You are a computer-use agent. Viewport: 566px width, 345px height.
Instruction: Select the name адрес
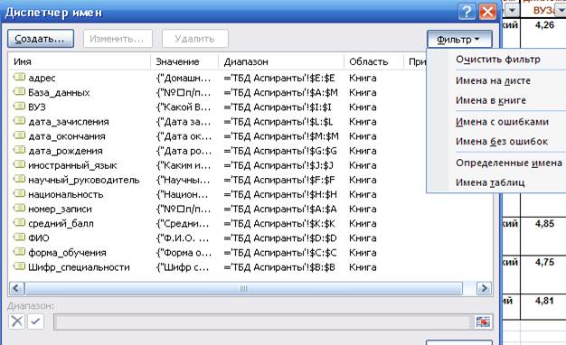click(42, 78)
